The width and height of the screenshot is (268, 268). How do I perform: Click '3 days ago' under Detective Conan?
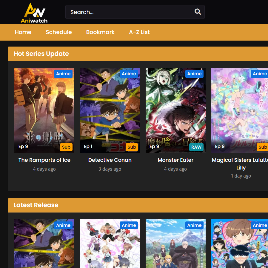pyautogui.click(x=110, y=169)
